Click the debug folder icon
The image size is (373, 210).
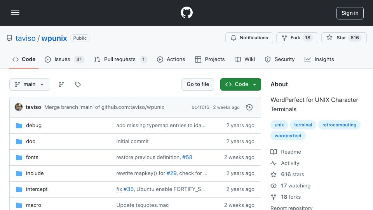click(19, 126)
